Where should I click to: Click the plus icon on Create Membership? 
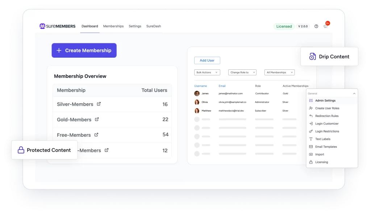pyautogui.click(x=59, y=51)
